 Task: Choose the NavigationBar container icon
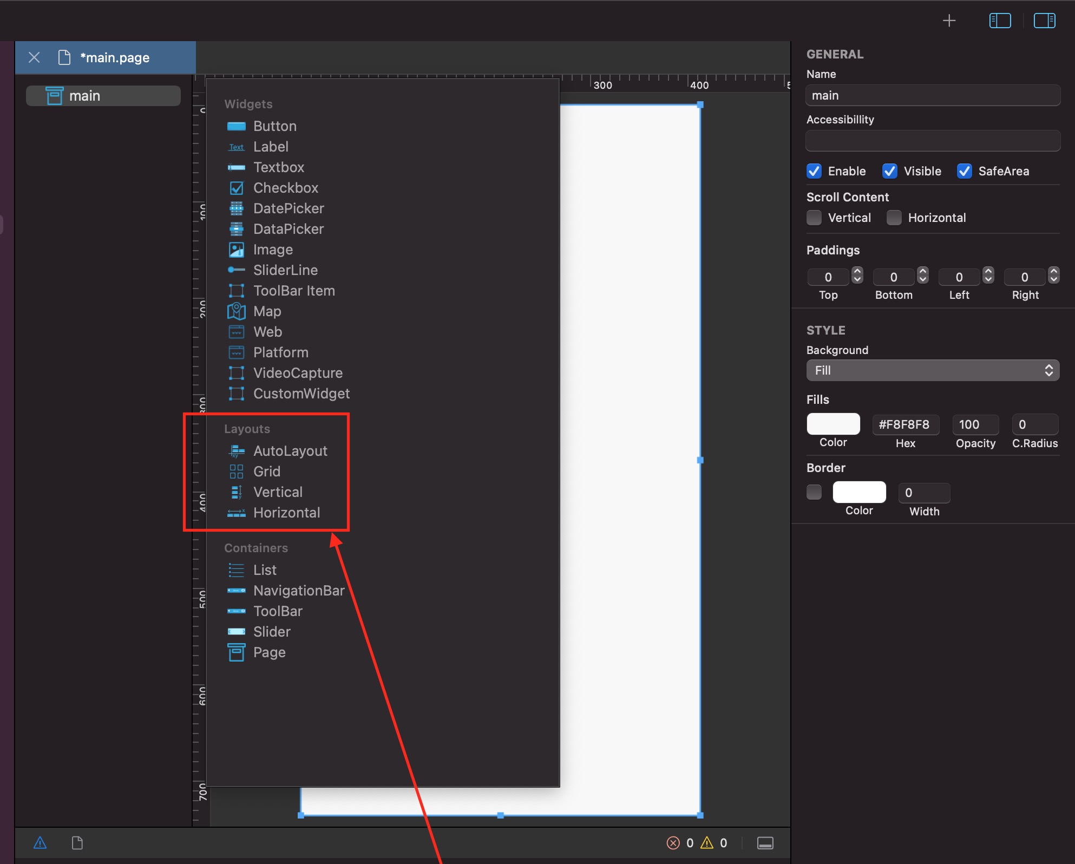point(237,591)
